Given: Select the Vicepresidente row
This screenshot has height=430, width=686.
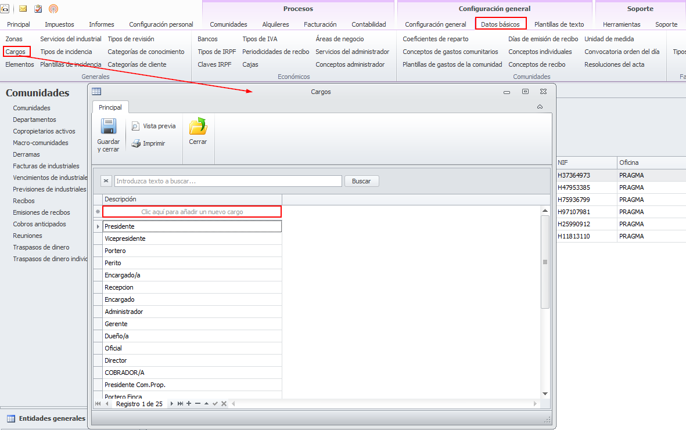Looking at the screenshot, I should click(192, 239).
